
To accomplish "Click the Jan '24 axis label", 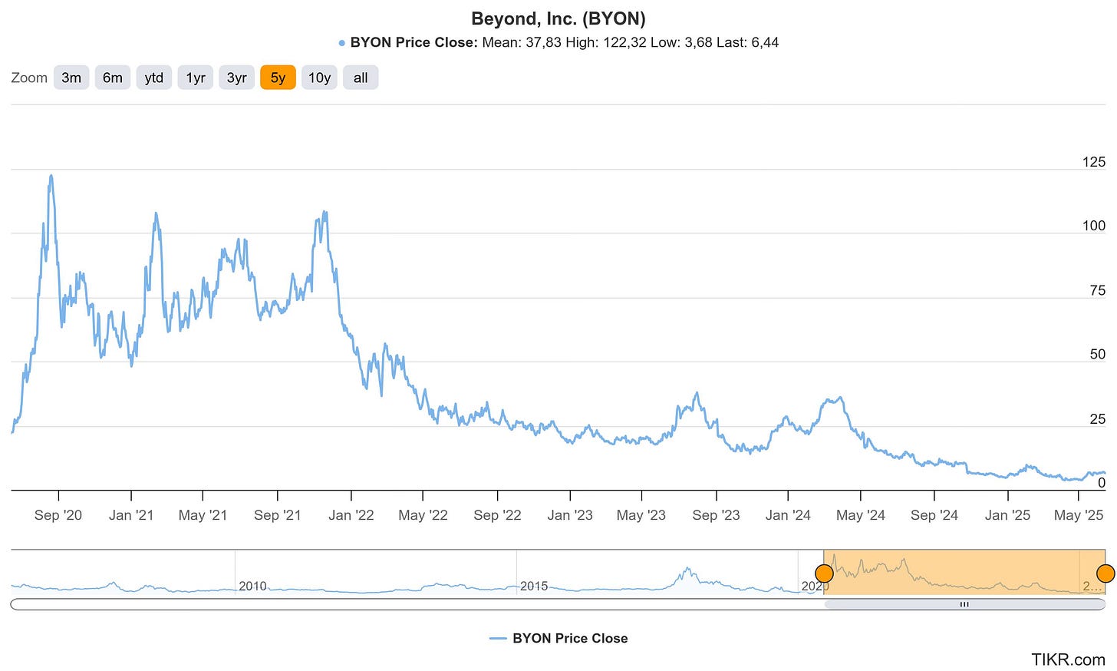I will click(x=788, y=515).
